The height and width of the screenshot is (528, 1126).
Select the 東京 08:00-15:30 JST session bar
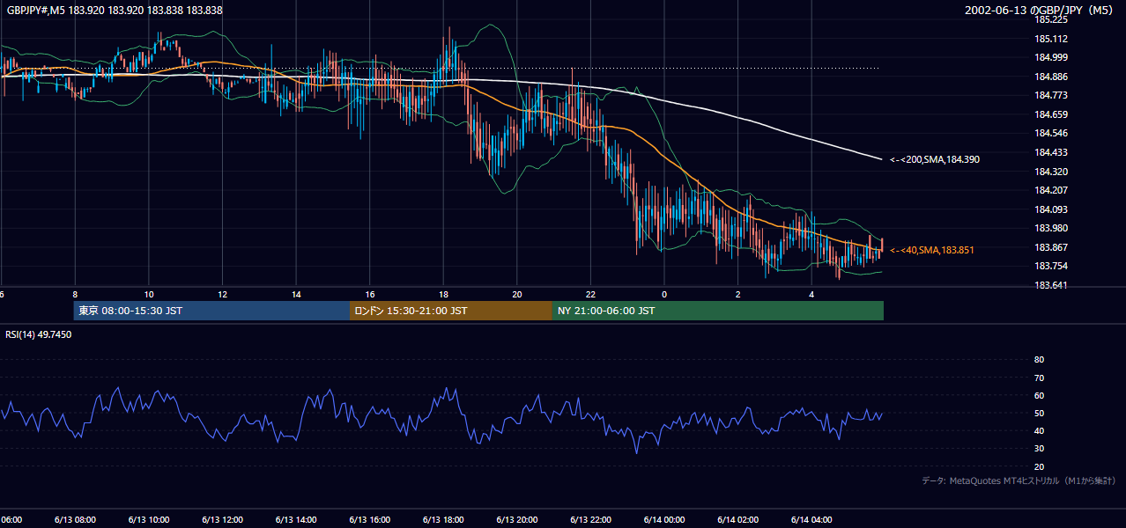pyautogui.click(x=211, y=311)
